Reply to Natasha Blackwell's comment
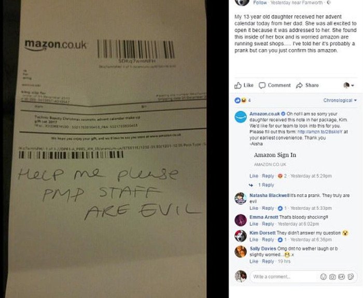 point(268,208)
